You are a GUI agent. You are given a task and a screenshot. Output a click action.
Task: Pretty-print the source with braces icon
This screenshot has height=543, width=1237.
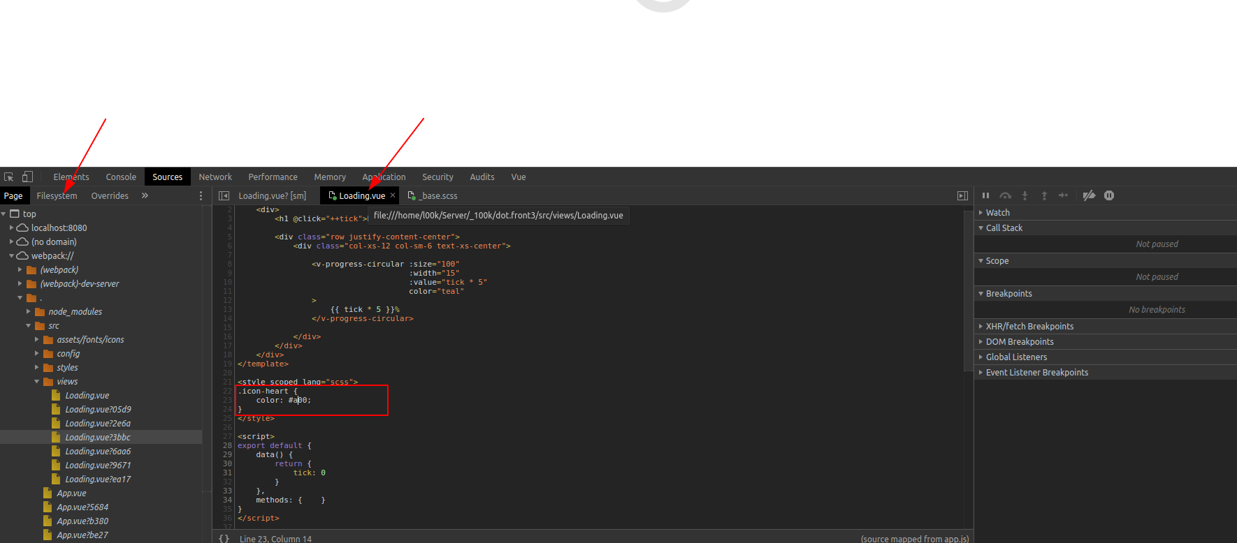(x=224, y=538)
